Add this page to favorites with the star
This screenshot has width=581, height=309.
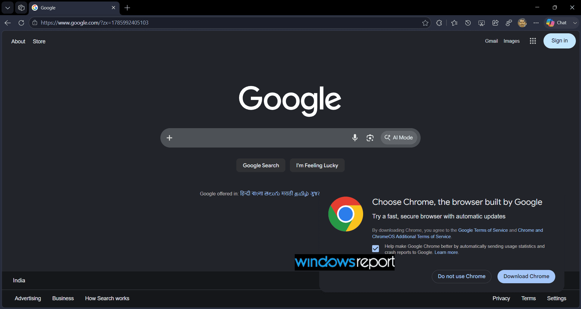pyautogui.click(x=425, y=23)
